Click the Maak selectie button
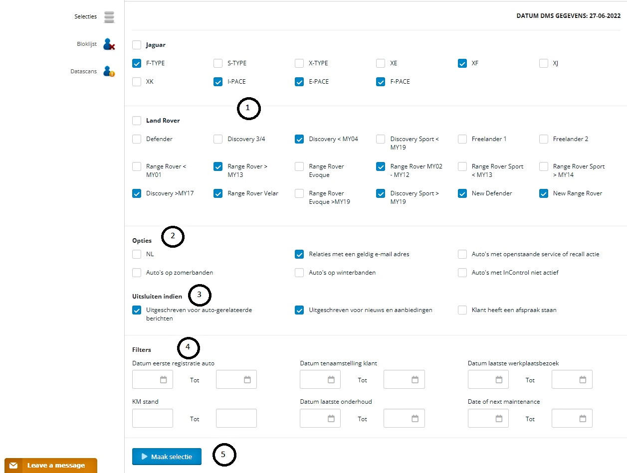Screen dimensions: 627x473 point(167,456)
